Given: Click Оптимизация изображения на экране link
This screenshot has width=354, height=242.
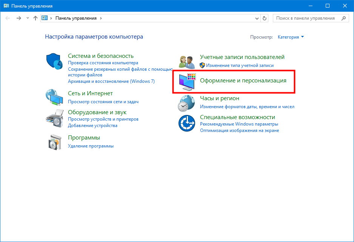Looking at the screenshot, I should 240,130.
